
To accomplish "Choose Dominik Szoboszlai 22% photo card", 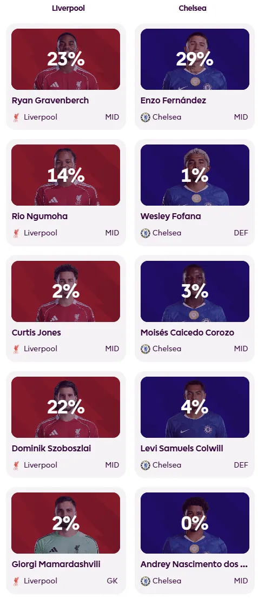I will 65,407.
